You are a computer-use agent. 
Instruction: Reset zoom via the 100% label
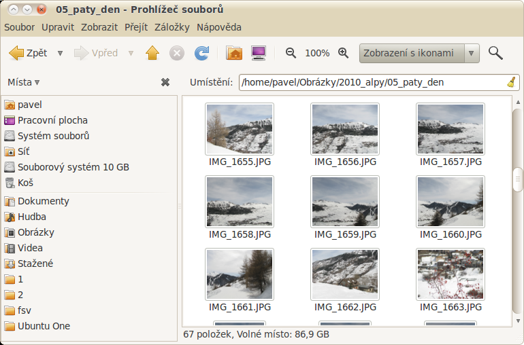click(317, 53)
